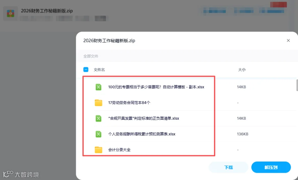
Task: Click dialog title 2026财务工作秘籍新版.zip
Action: pos(109,41)
